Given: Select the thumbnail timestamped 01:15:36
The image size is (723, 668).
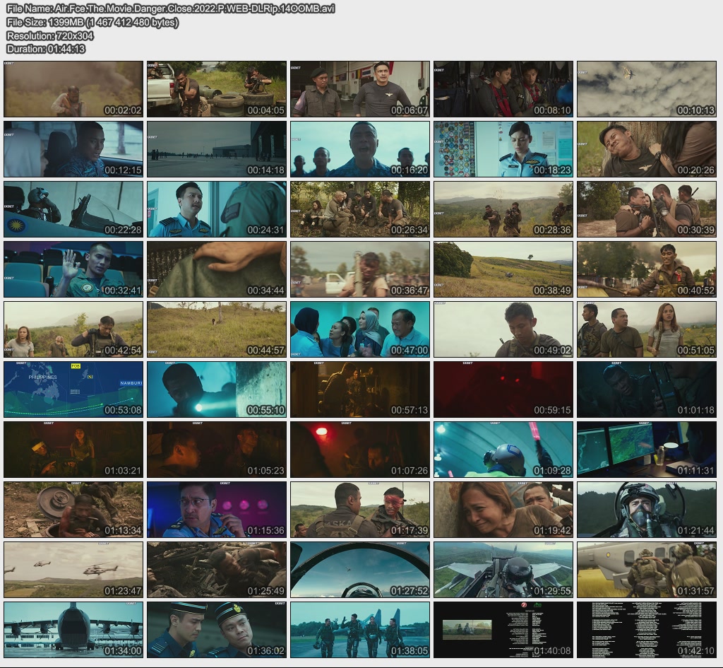Looking at the screenshot, I should click(x=217, y=510).
